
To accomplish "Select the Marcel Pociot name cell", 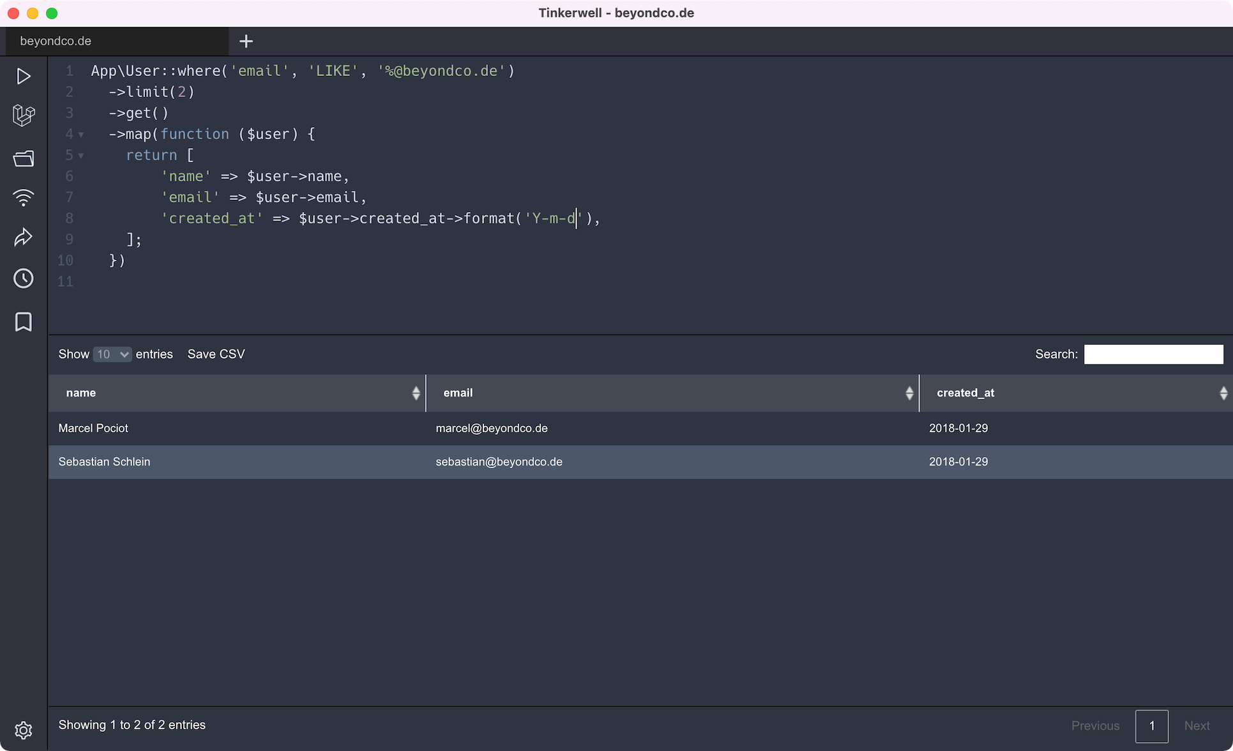I will (237, 429).
